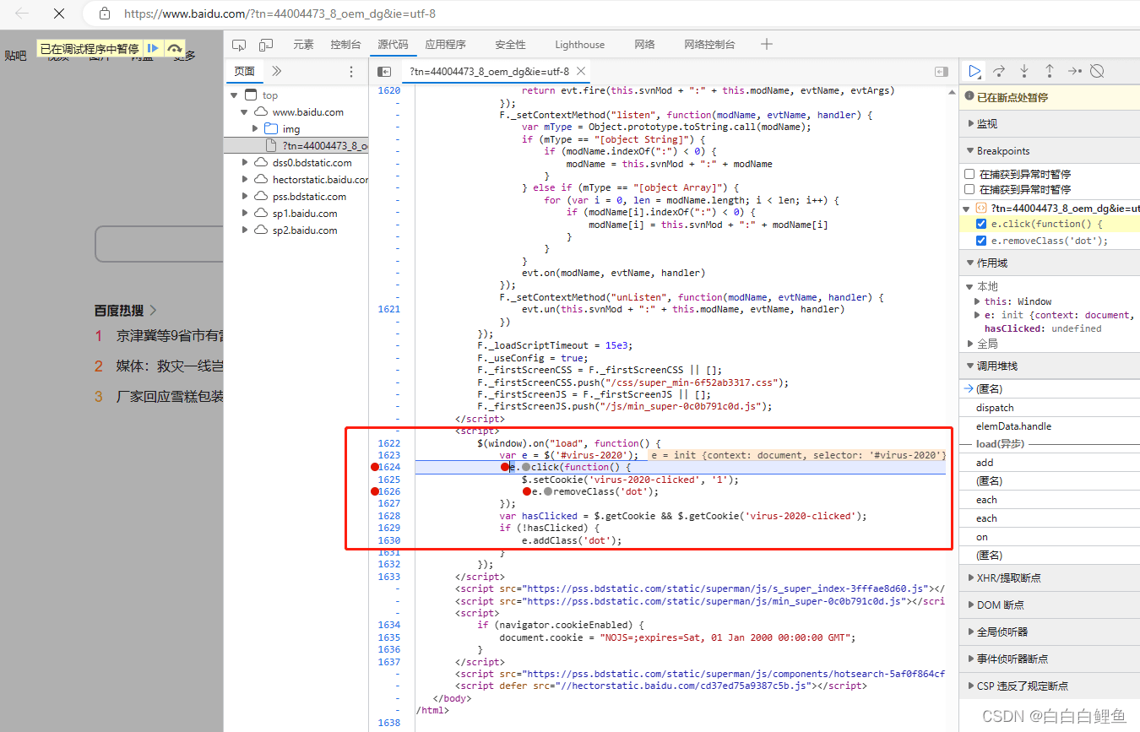The width and height of the screenshot is (1140, 732).
Task: Add more DevTools tools plus icon
Action: (x=766, y=45)
